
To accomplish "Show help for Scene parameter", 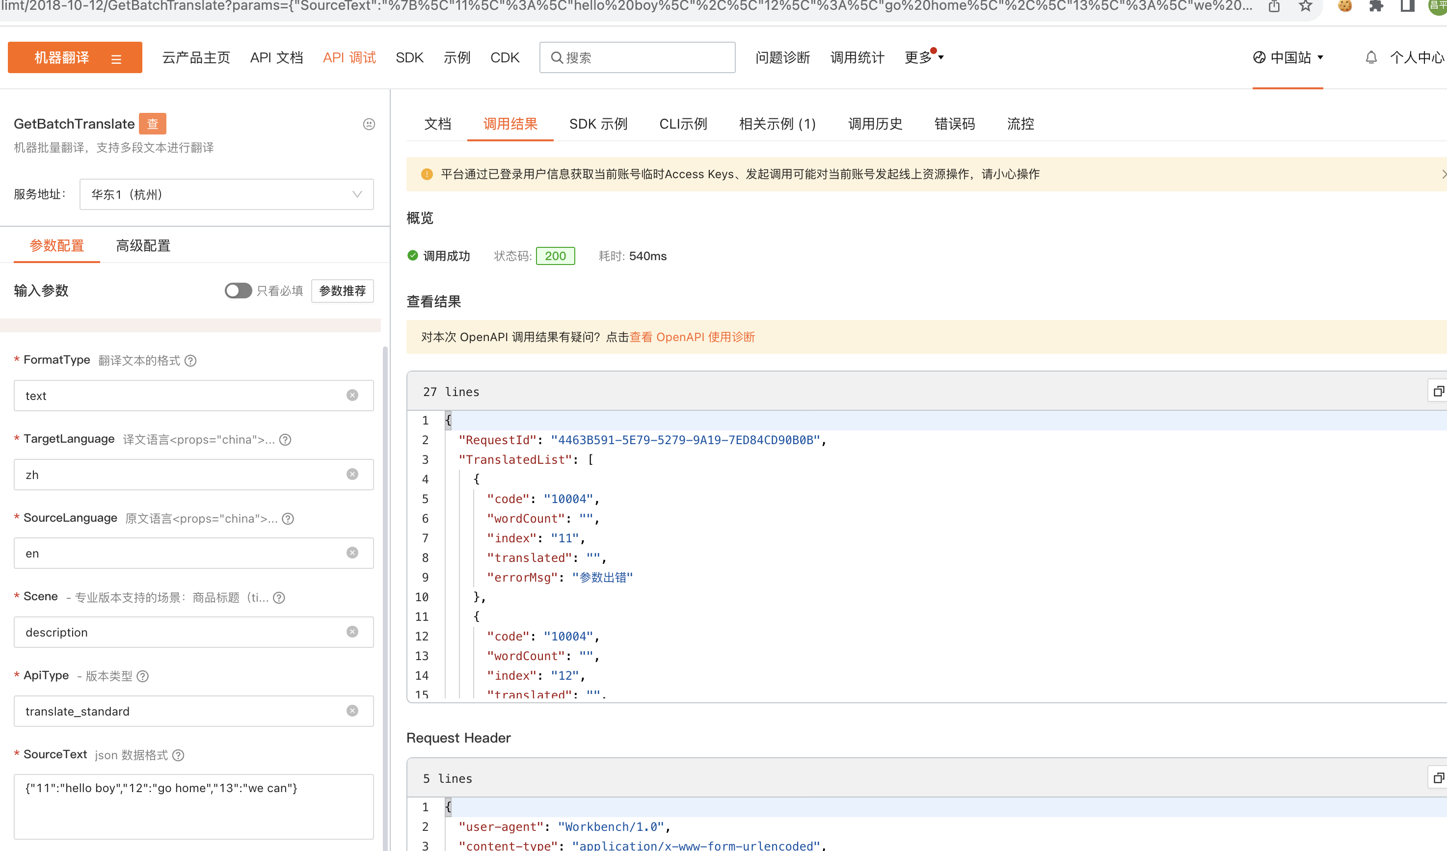I will click(279, 598).
